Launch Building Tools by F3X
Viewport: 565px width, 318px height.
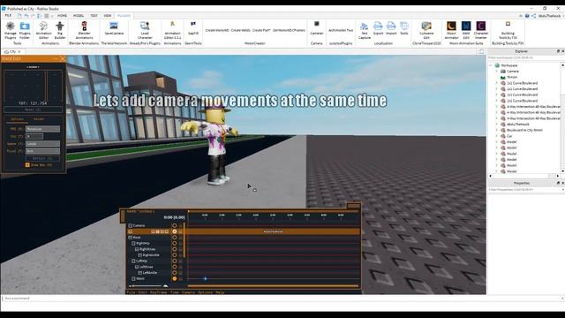point(508,30)
